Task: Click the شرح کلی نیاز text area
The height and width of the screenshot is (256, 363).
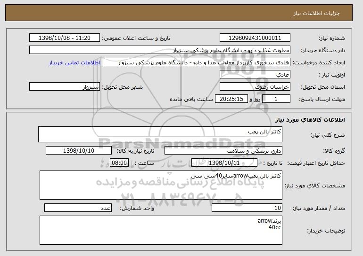Action: coord(160,134)
